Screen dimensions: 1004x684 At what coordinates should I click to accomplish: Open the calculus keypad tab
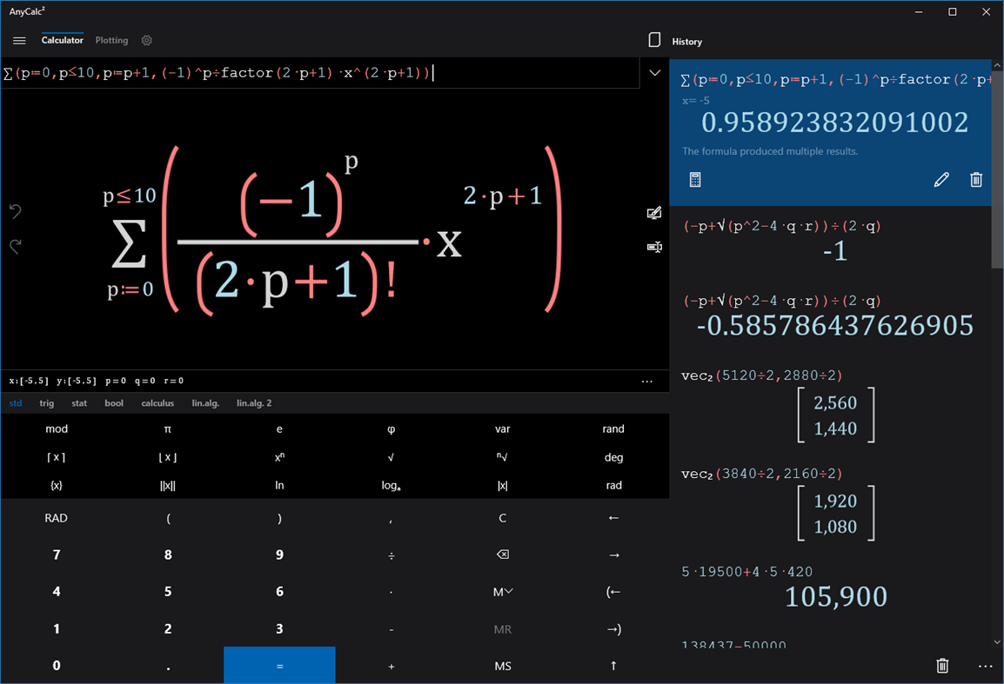click(x=157, y=402)
